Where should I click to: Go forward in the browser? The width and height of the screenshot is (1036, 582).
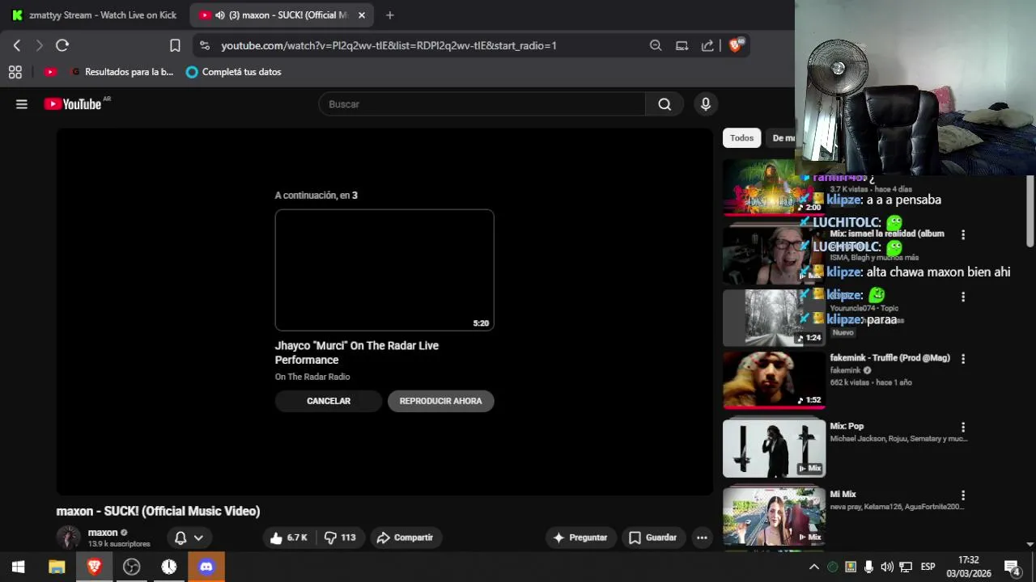39,46
